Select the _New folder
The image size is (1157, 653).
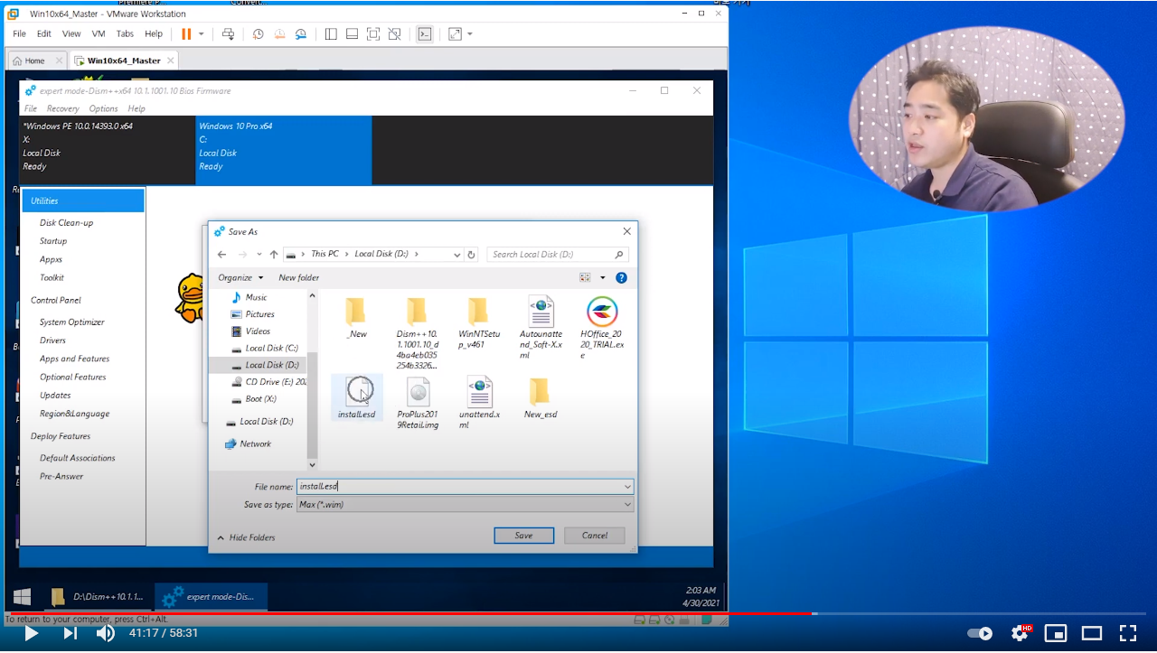coord(356,317)
